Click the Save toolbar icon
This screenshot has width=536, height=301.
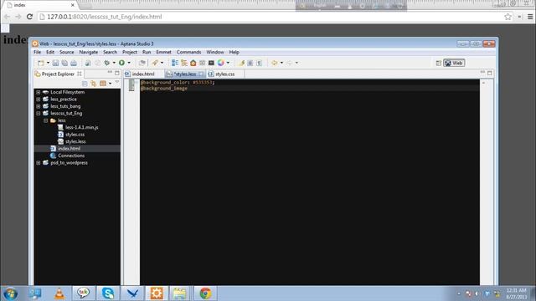pyautogui.click(x=55, y=64)
